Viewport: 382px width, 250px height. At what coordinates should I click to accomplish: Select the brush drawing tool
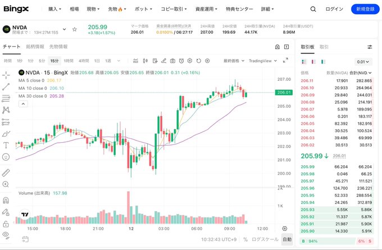6,134
